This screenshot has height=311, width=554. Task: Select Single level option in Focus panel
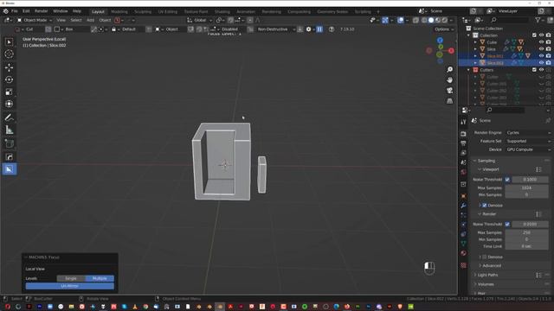(71, 278)
